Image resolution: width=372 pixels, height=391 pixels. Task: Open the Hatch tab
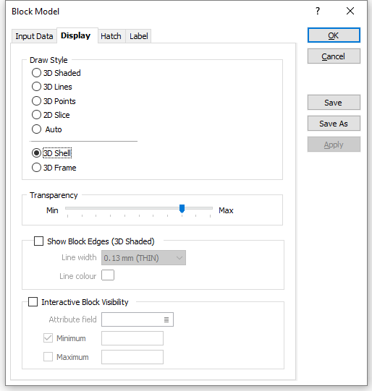[111, 36]
